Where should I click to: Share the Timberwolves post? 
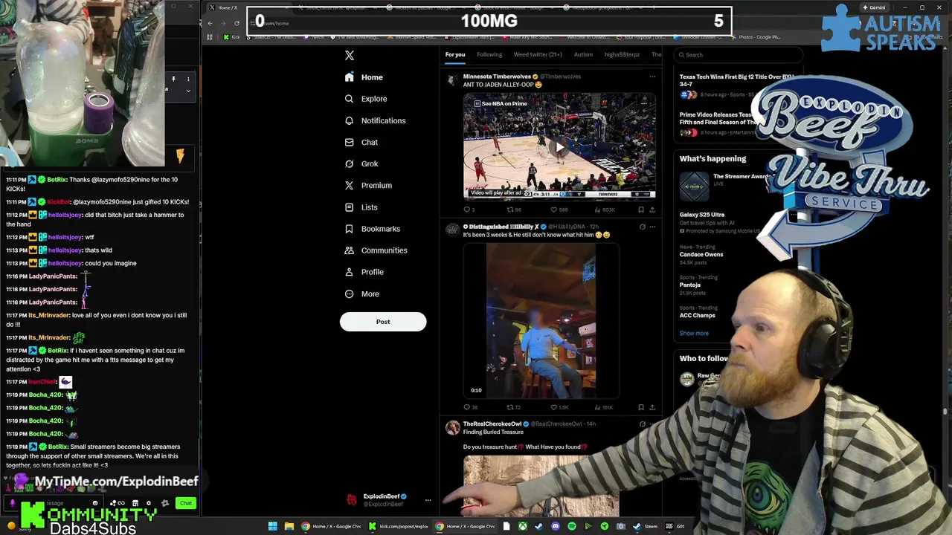click(x=652, y=210)
